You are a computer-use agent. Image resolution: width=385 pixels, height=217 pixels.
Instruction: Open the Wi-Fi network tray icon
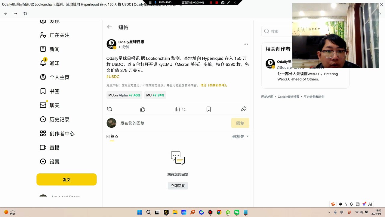(357, 212)
